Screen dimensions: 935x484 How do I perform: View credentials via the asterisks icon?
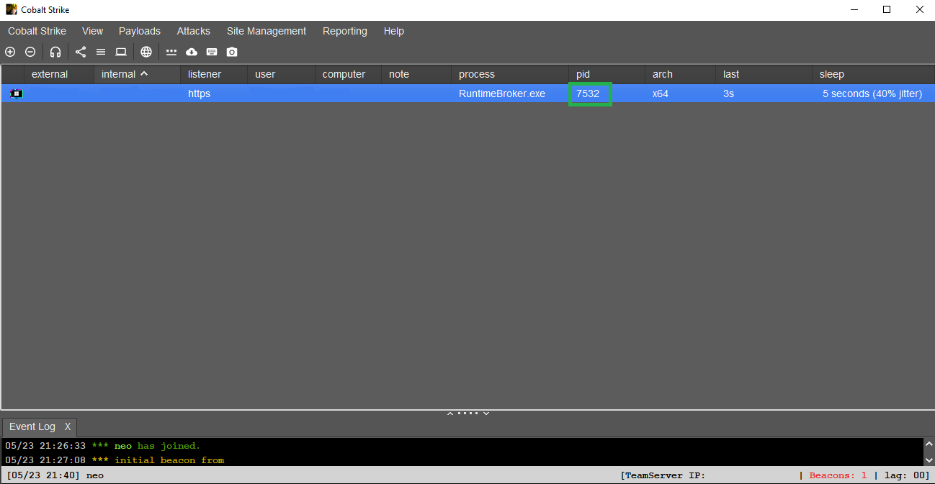(x=171, y=52)
